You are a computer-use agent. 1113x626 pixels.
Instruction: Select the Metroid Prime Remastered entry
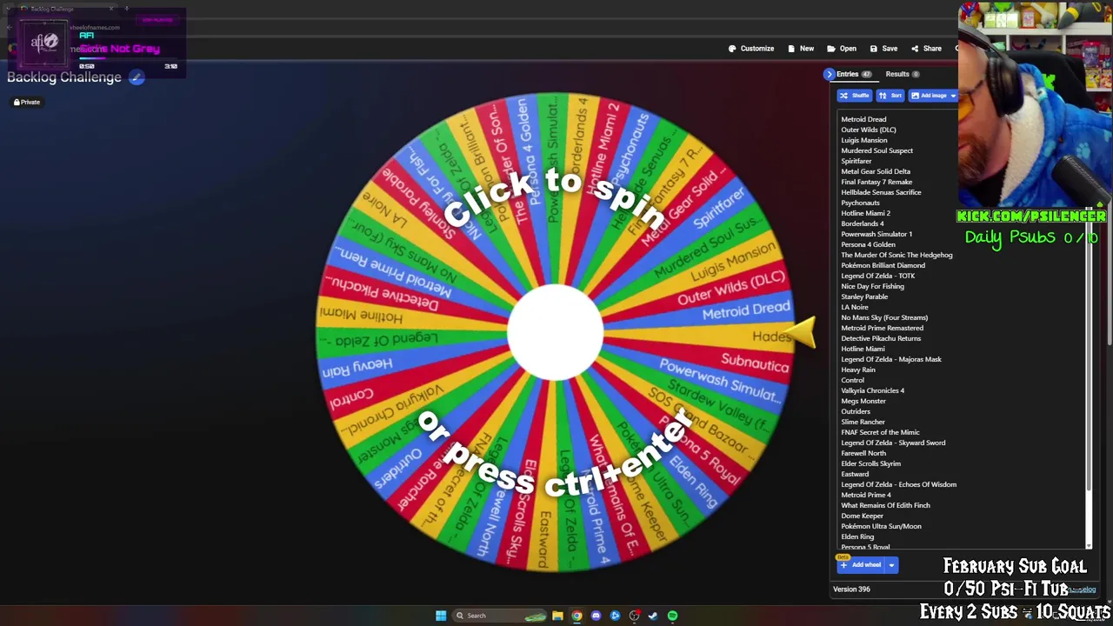[882, 329]
